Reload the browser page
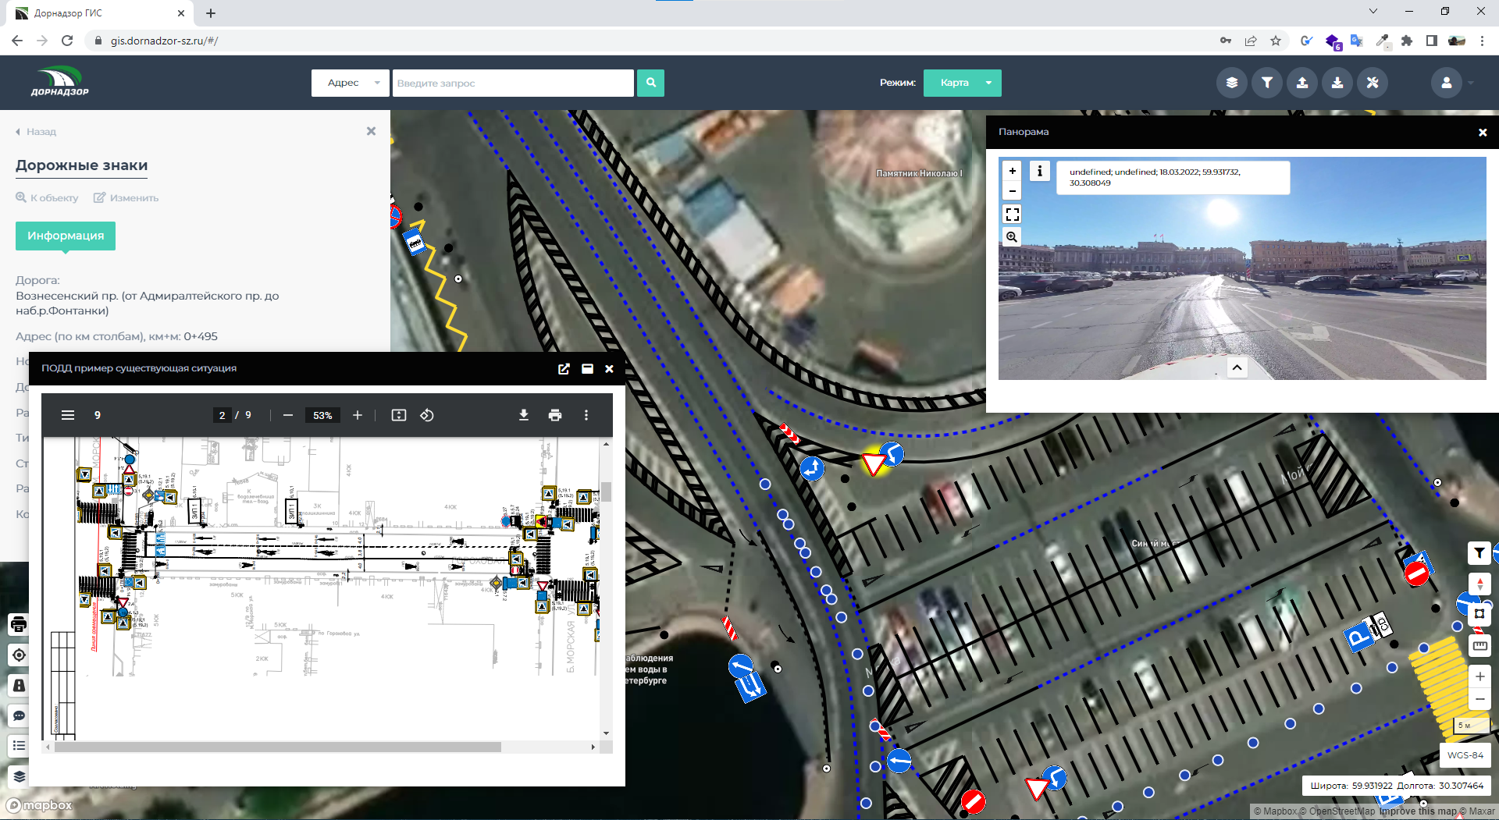Viewport: 1499px width, 820px height. click(x=67, y=41)
